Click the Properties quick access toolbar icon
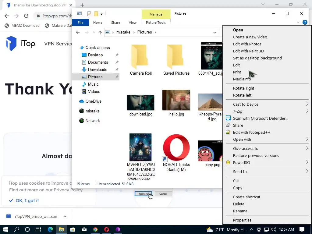Viewport: 312px width, 234px height. click(89, 13)
